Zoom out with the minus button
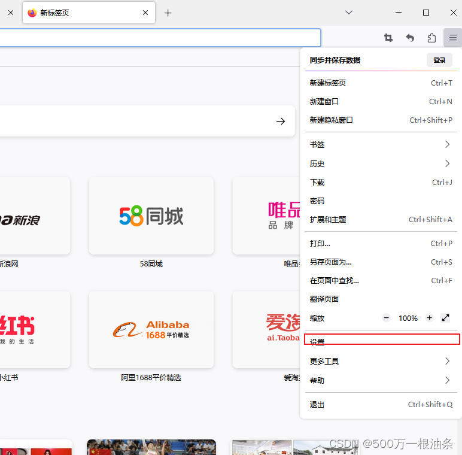 pyautogui.click(x=386, y=318)
